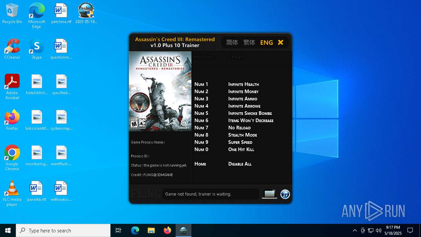Toggle No Reload cheat

(239, 128)
